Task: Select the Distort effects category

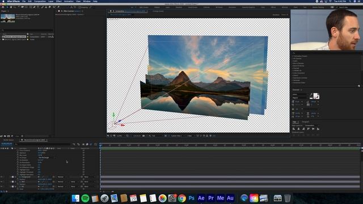Action: point(296,75)
